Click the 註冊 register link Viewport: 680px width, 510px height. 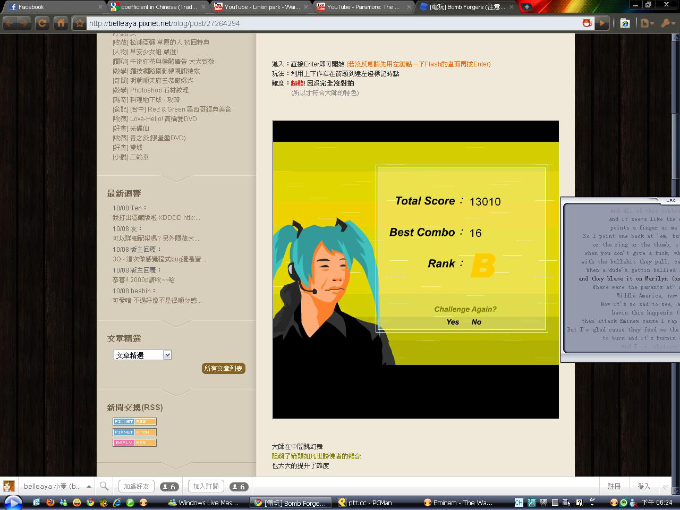(x=614, y=486)
